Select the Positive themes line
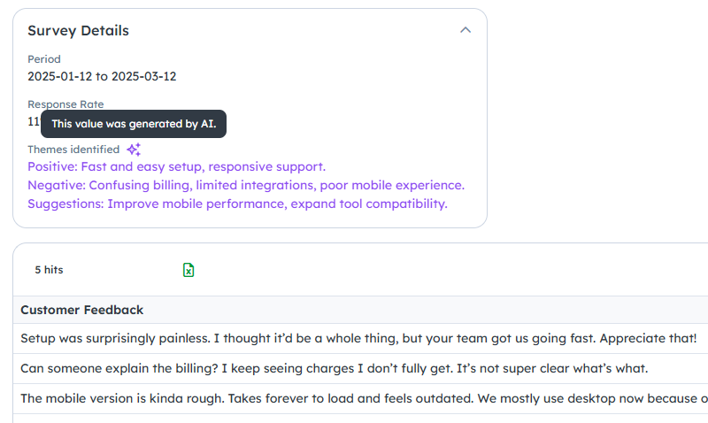The image size is (708, 423). [176, 166]
